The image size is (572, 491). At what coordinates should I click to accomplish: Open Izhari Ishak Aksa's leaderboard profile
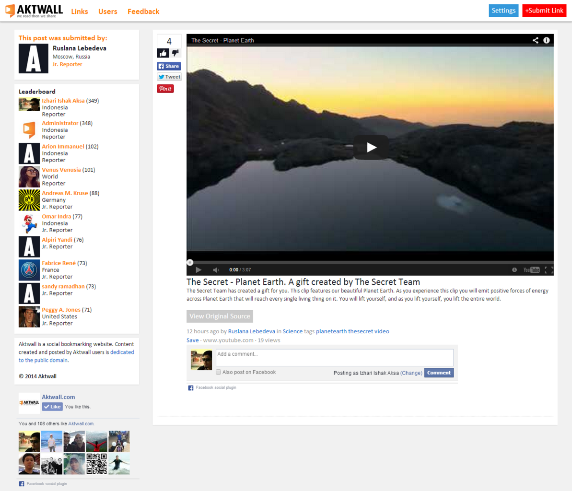pyautogui.click(x=63, y=101)
